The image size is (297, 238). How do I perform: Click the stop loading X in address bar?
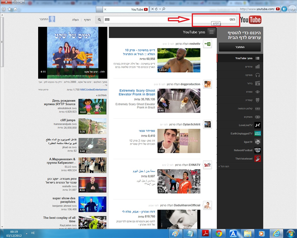click(152, 9)
